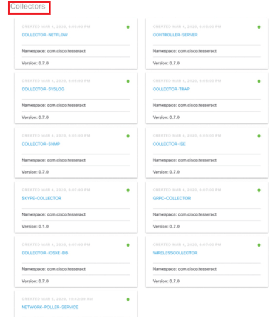Click green status dot on COLLECTOR-TRAP card
This screenshot has height=317, width=270.
coord(259,81)
